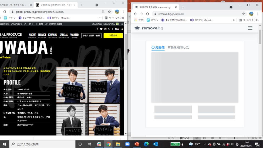Open ABOUT menu on Global Produce

pyautogui.click(x=32, y=36)
